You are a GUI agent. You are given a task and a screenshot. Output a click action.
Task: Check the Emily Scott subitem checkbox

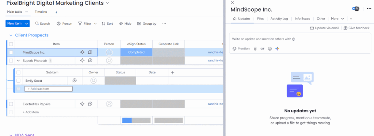pyautogui.click(x=18, y=81)
